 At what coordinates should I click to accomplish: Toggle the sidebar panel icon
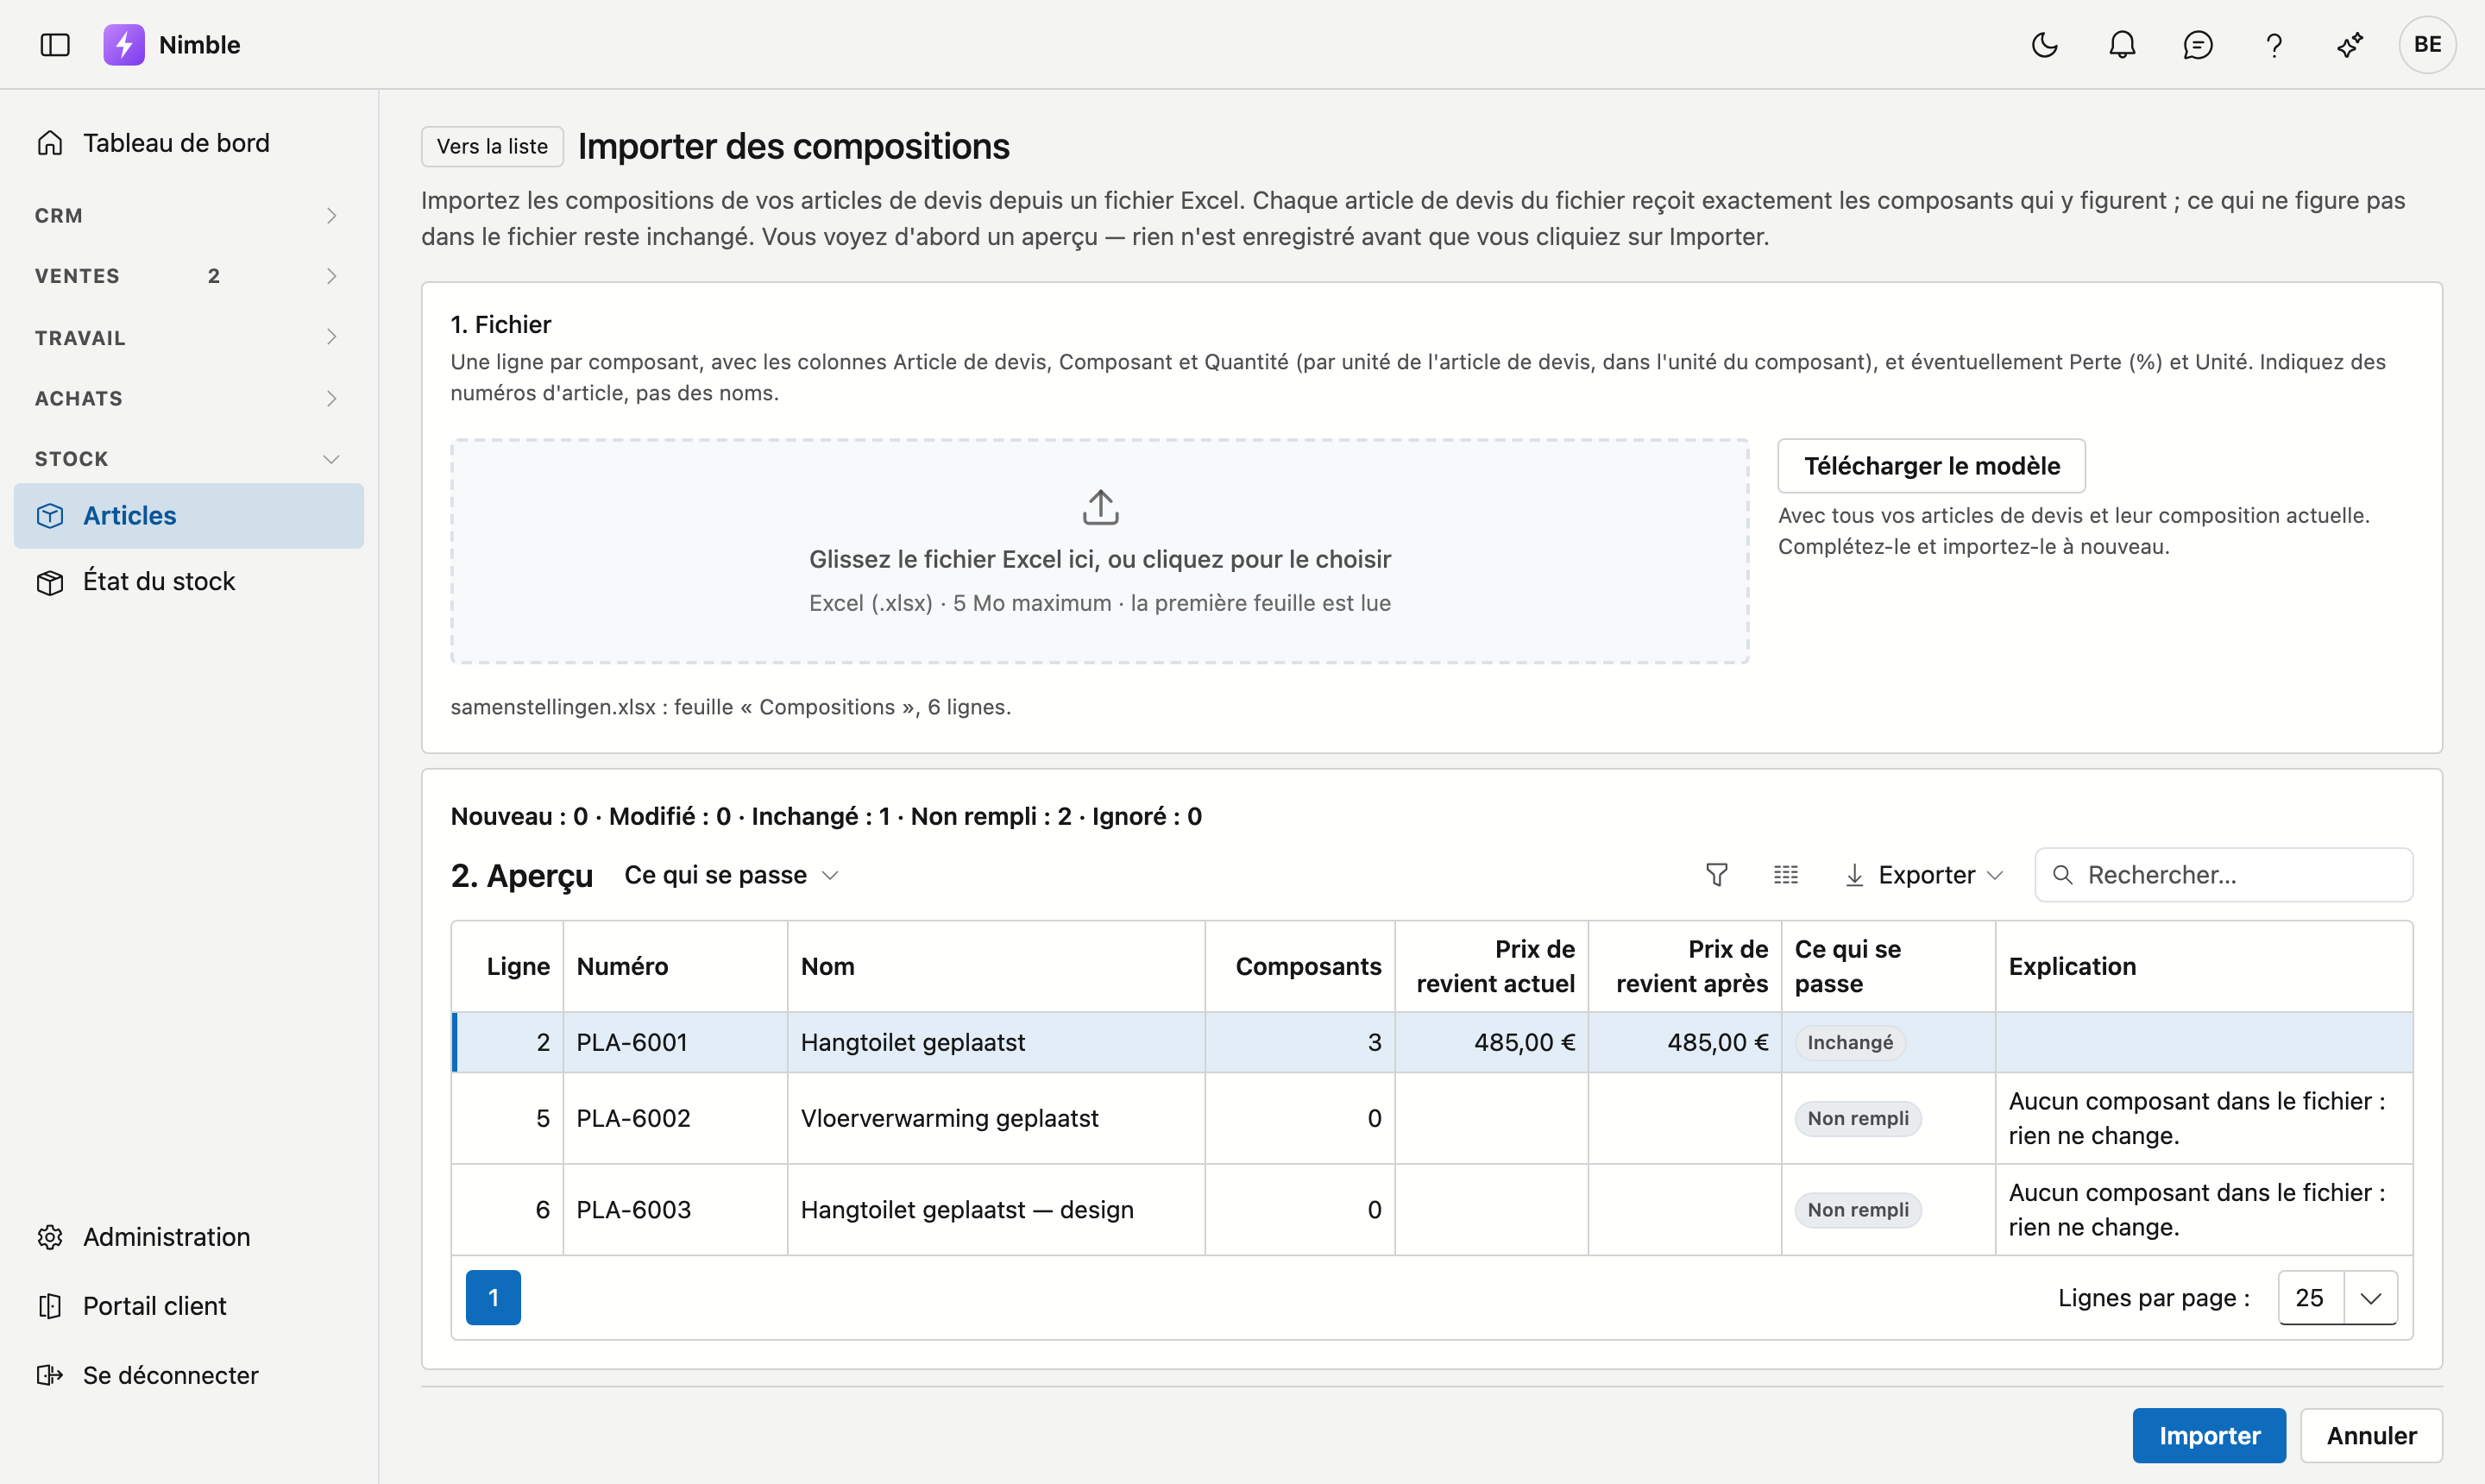tap(55, 45)
